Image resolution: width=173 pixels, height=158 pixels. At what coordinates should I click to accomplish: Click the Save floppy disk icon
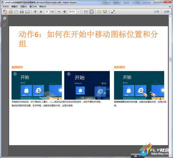(x=16, y=12)
